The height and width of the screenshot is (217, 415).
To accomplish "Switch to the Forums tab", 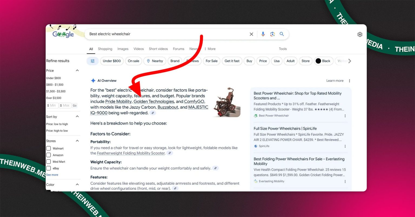I will point(179,49).
